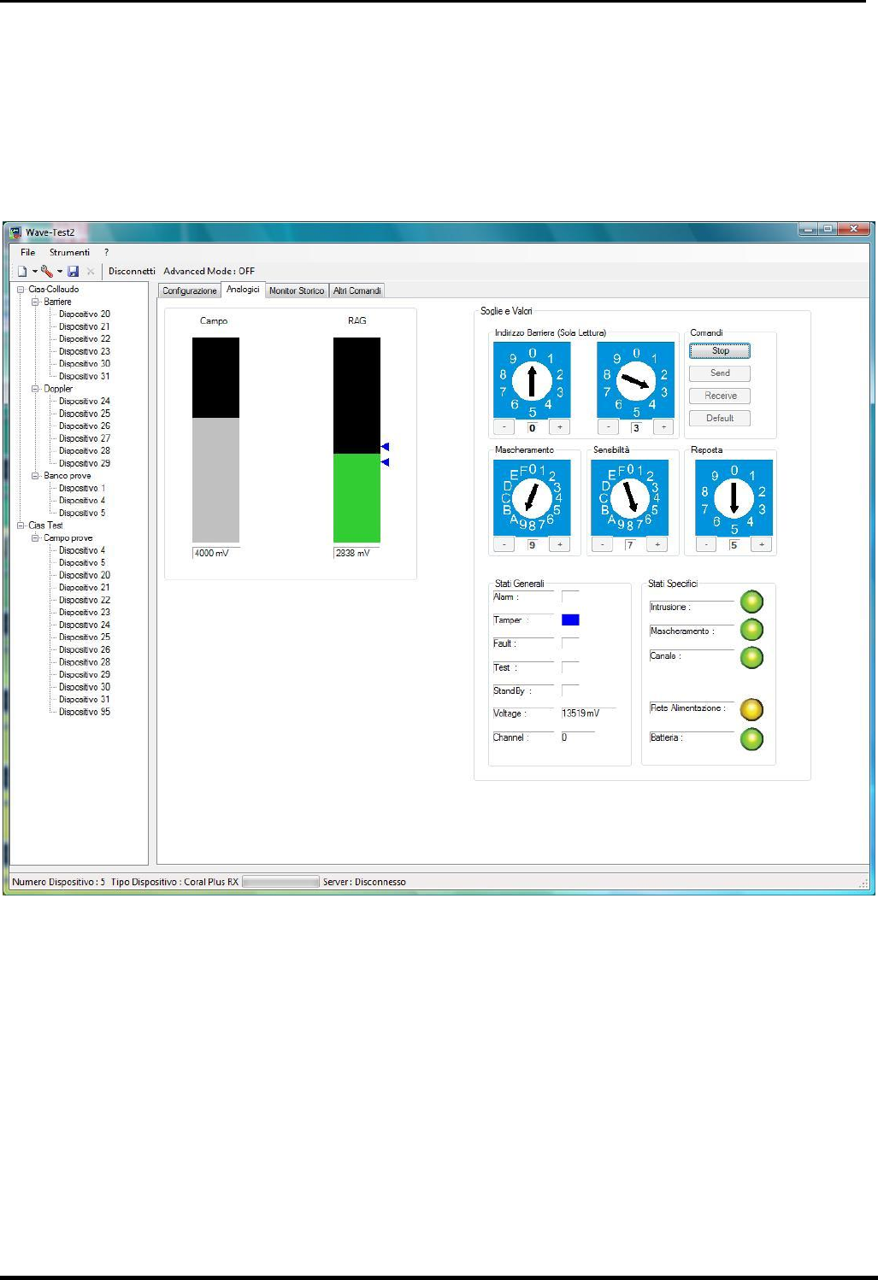
Task: Open the new document dropdown arrow
Action: tap(35, 272)
